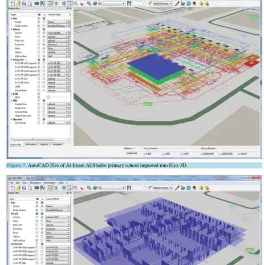264x265 pixels.
Task: Collapse the Site layer group in Figure 7 window
Action: (11, 18)
